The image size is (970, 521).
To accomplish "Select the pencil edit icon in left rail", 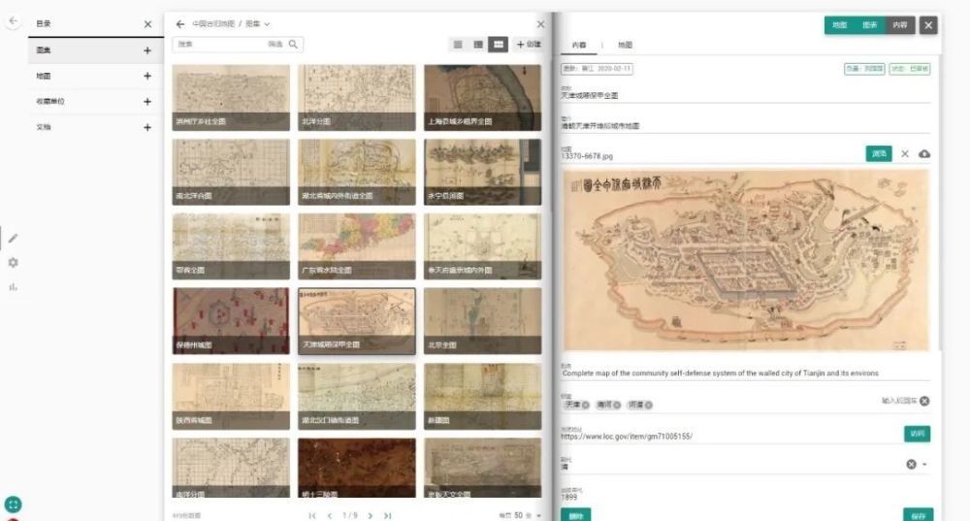I will click(x=13, y=238).
